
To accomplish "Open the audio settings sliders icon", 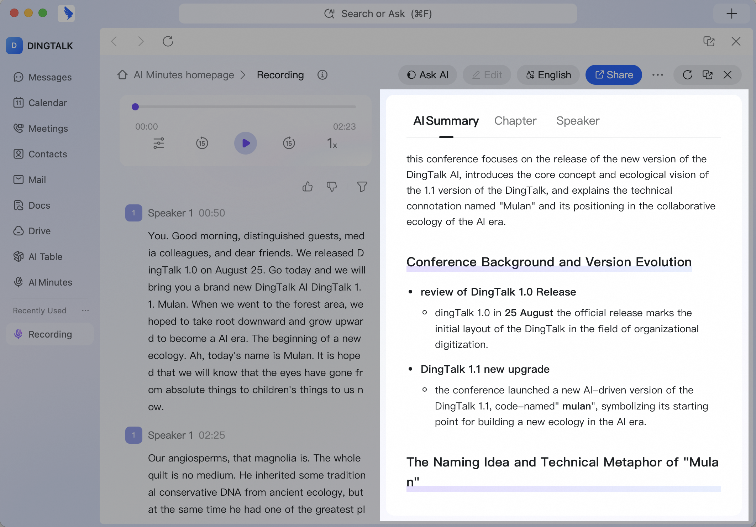I will [x=159, y=143].
